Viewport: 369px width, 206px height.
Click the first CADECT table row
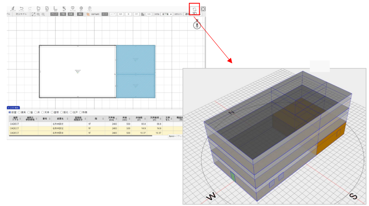click(14, 125)
